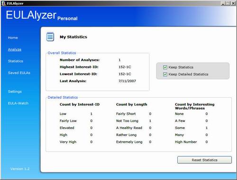Maximize the EULAlyzer window
The height and width of the screenshot is (180, 237).
click(x=228, y=3)
